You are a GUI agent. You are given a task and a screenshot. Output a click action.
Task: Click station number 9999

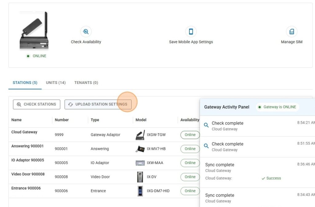pos(59,135)
